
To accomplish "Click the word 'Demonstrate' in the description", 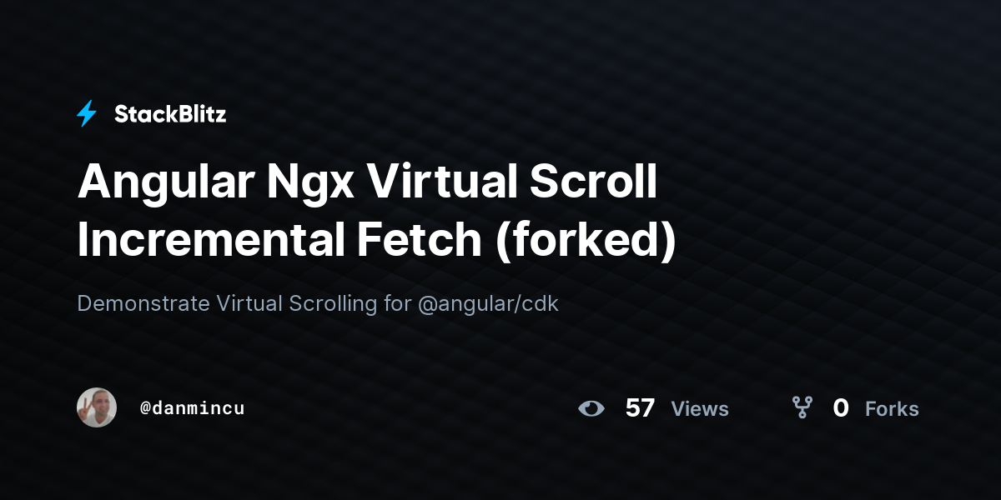I will (x=143, y=303).
